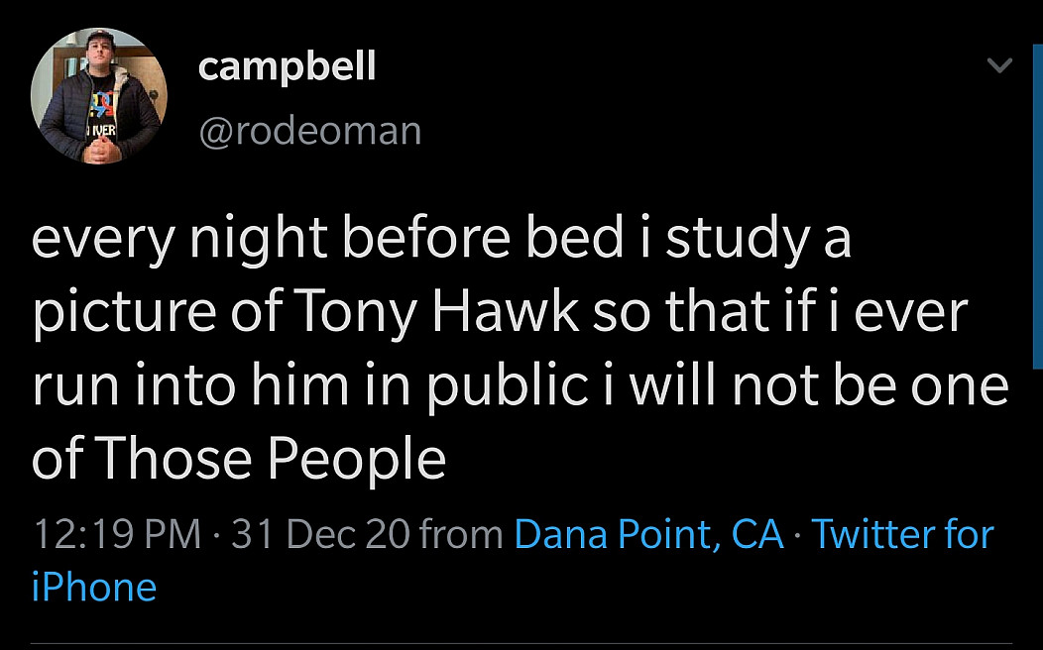This screenshot has width=1043, height=650.
Task: Click the word iPhone on the last line
Action: coord(94,587)
